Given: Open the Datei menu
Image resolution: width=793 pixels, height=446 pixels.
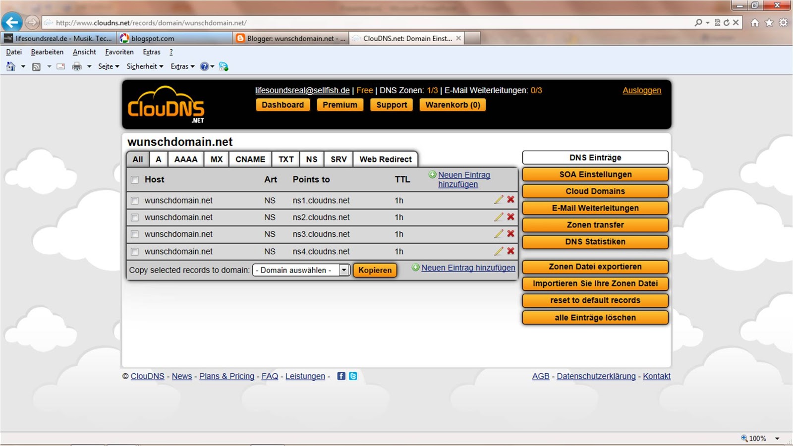Looking at the screenshot, I should [14, 52].
